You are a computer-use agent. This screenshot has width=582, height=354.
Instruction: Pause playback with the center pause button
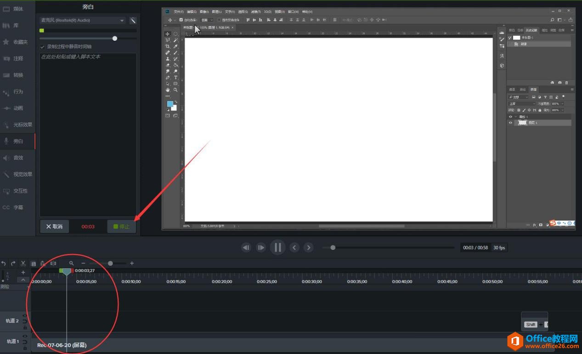(x=277, y=248)
